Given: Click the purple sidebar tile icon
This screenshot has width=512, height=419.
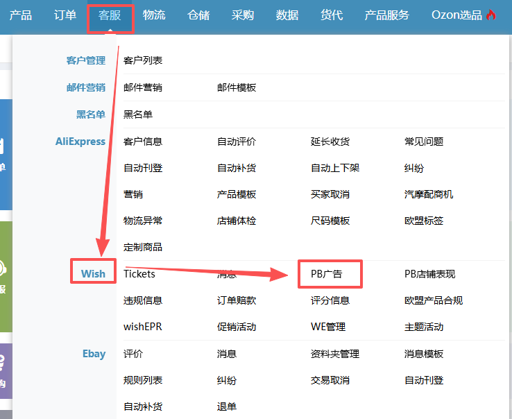Looking at the screenshot, I should [x=6, y=371].
